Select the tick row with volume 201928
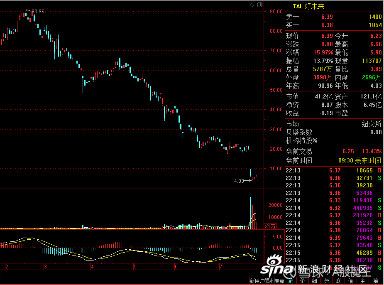This screenshot has height=285, width=384. (x=334, y=215)
